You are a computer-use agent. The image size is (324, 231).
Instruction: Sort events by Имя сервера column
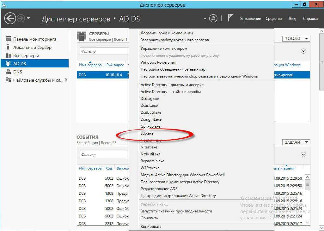[x=90, y=168]
